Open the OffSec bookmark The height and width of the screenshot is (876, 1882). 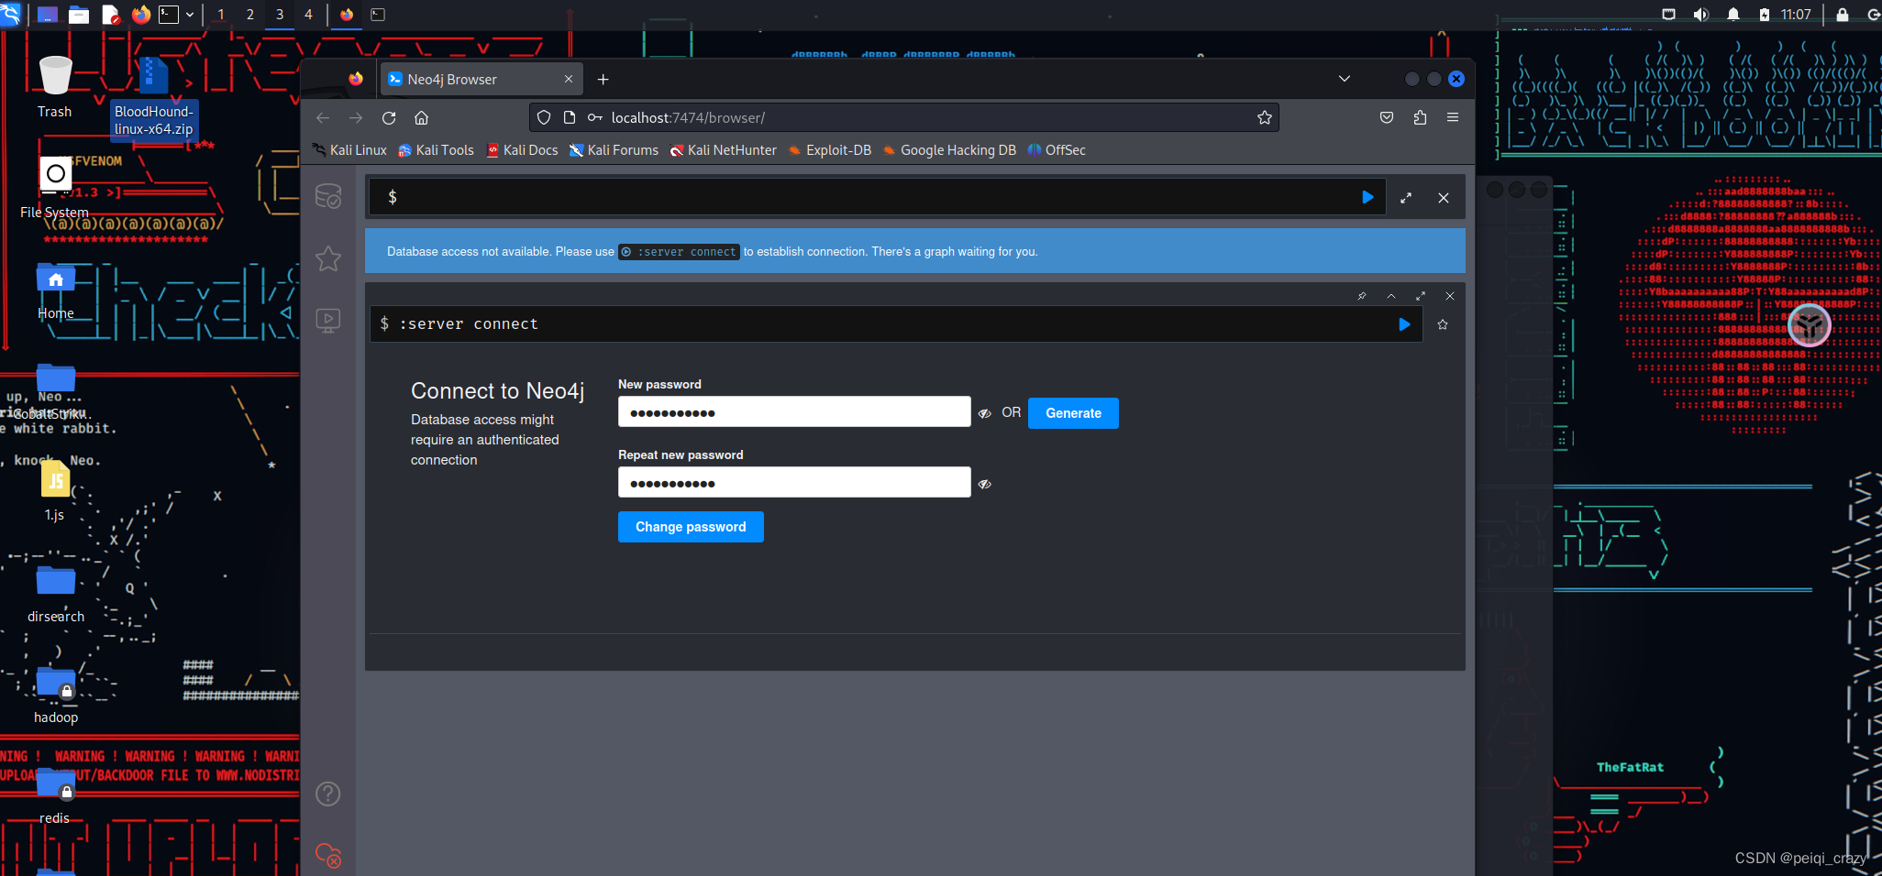(1057, 150)
